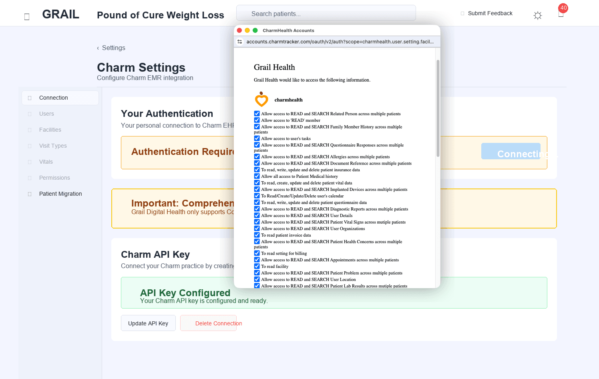
Task: Click the charmhealth heart logo
Action: coord(261,100)
